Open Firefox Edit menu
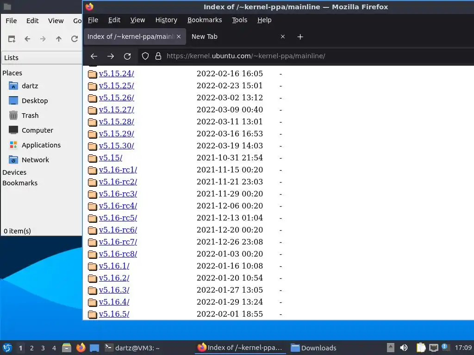This screenshot has height=355, width=474. point(114,20)
